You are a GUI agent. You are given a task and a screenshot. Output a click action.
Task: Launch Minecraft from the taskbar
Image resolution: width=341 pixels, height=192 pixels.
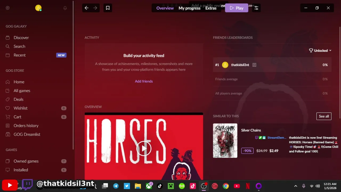(171, 186)
